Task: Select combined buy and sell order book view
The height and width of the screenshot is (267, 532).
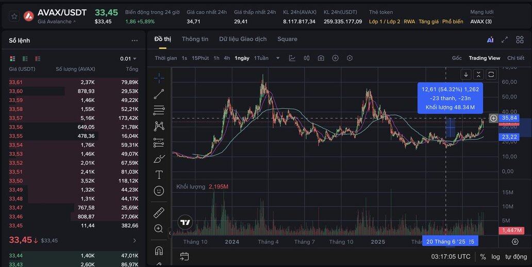Action: (x=12, y=59)
